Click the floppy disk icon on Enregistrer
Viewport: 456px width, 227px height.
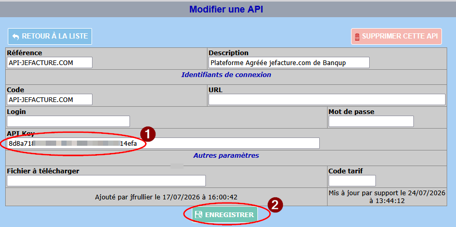point(199,215)
